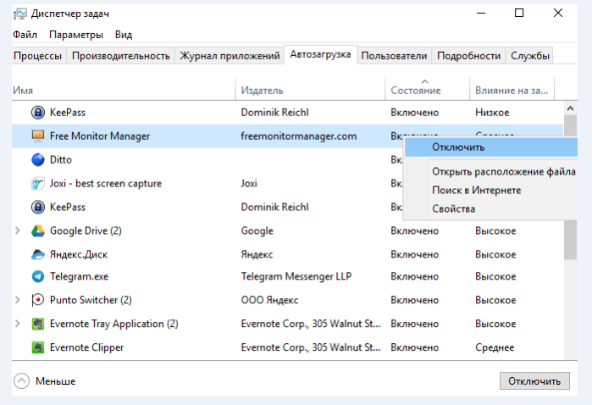592x405 pixels.
Task: Sort by the Влияние на за... column header
Action: click(x=512, y=90)
